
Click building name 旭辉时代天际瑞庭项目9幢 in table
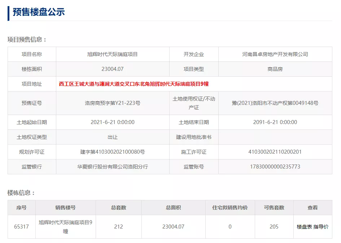pos(65,227)
